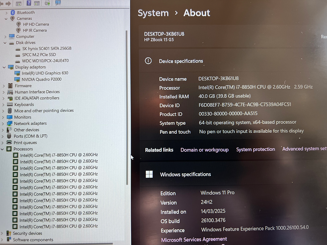Expand the Computer tree node
Screen dimensions: 327x245
(x=5, y=37)
